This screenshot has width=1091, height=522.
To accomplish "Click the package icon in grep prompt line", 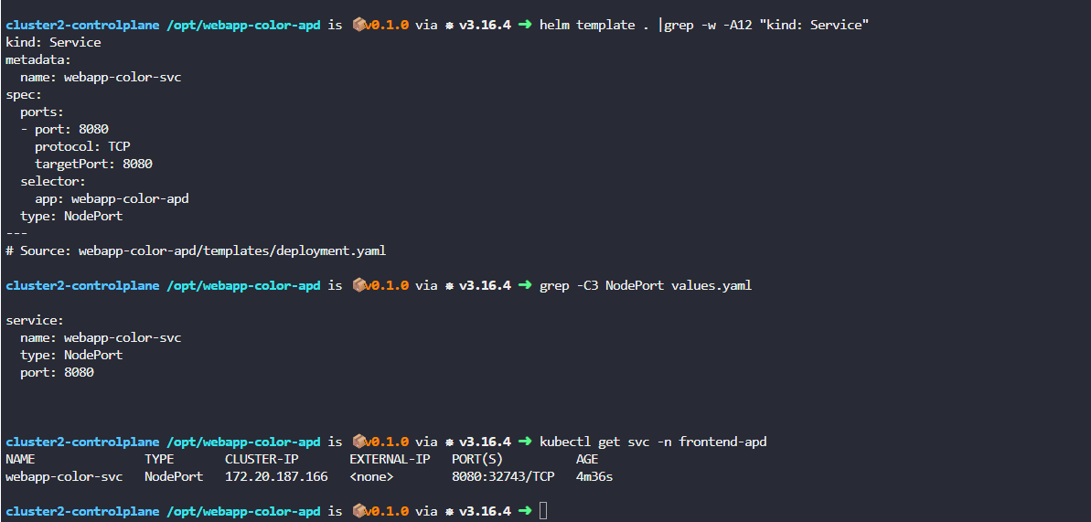I will click(358, 285).
